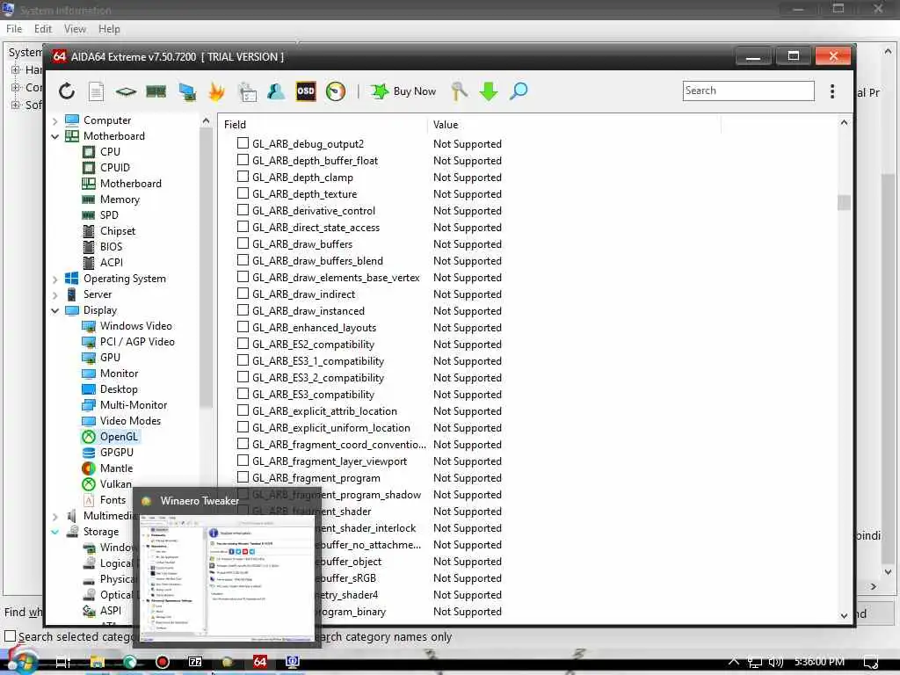Screen dimensions: 900x675
Task: Click the gauge benchmark toolbar icon
Action: click(336, 91)
